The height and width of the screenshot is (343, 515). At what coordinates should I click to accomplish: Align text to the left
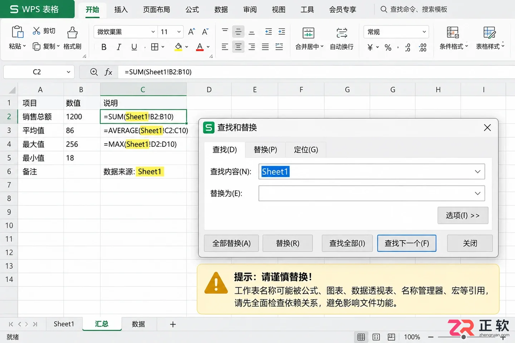click(x=225, y=47)
